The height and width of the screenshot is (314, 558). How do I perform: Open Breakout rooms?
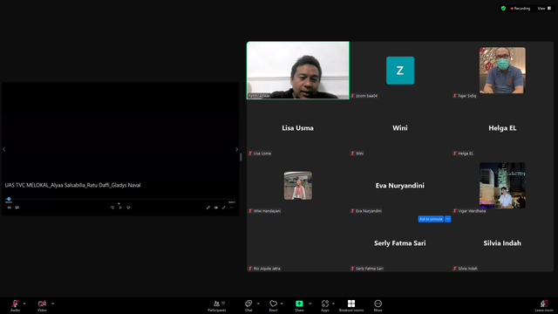pyautogui.click(x=351, y=305)
